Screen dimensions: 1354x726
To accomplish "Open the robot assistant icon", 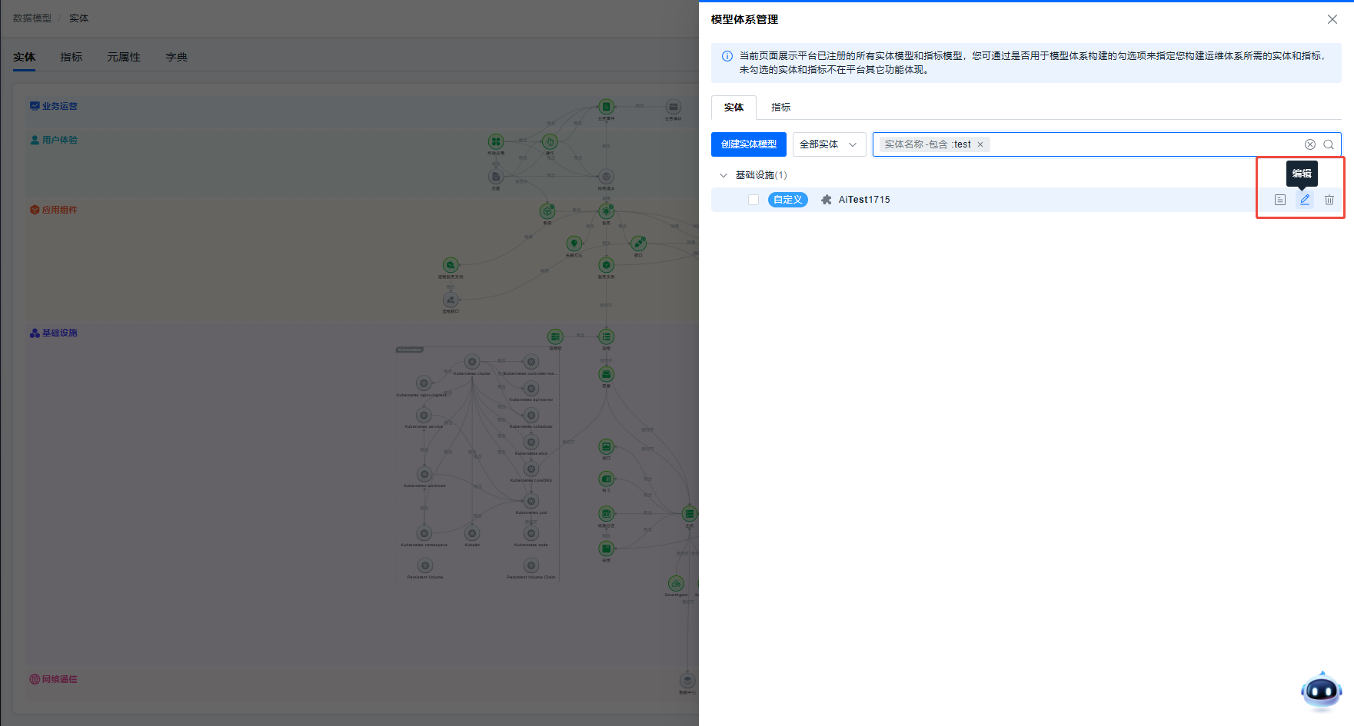I will point(1321,691).
